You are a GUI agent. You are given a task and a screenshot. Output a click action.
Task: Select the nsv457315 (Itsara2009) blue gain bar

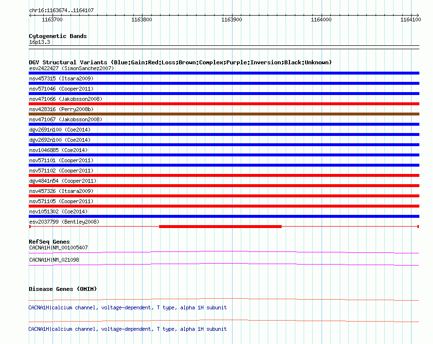point(224,83)
